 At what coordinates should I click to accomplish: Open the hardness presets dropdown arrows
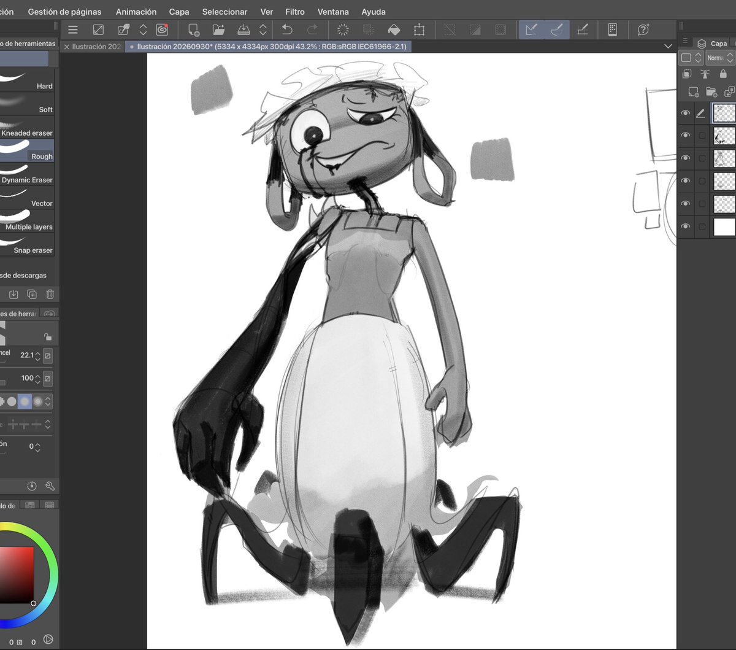[48, 401]
